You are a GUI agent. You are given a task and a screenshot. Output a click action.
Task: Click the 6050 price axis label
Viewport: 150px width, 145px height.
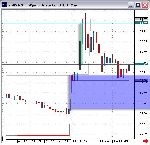[143, 52]
